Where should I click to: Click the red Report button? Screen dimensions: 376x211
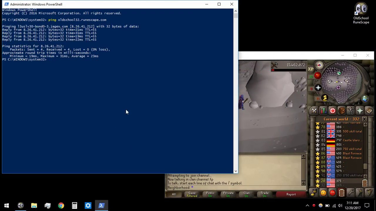(291, 194)
